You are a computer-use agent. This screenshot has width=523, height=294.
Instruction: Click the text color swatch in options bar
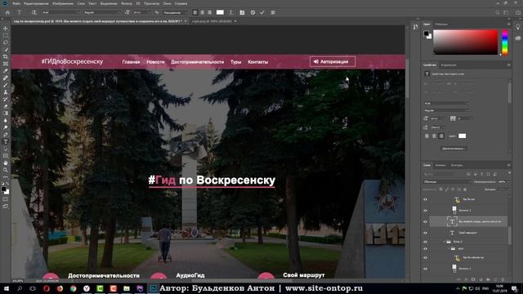point(220,12)
